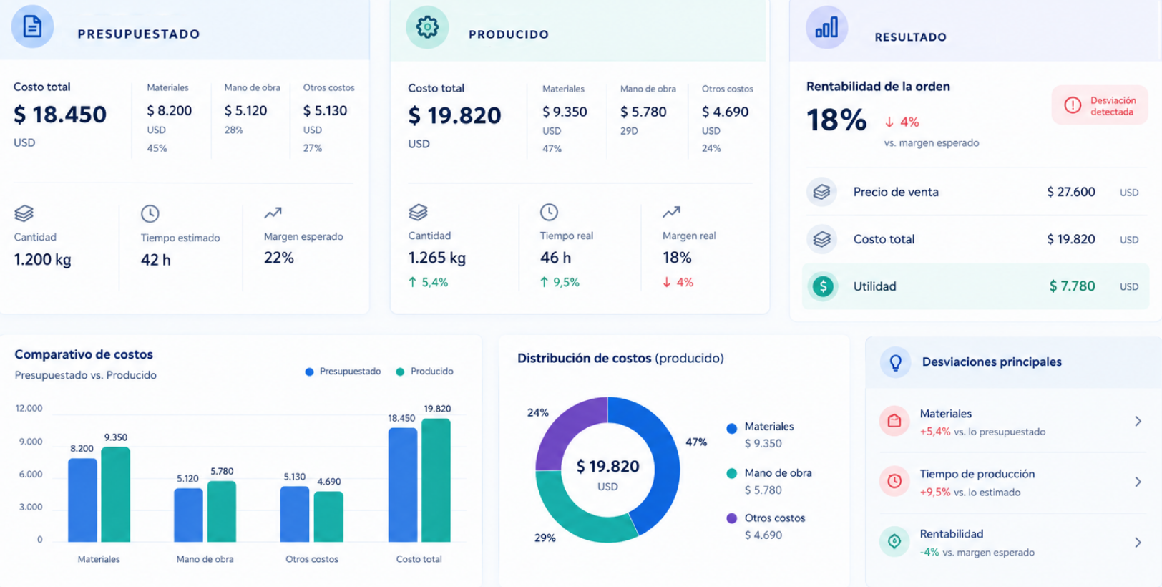Expand the Rentabilidad deviation row chevron

[x=1138, y=543]
